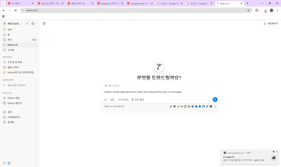Open Notion 메일 app link
The width and height of the screenshot is (281, 167).
coord(20,98)
